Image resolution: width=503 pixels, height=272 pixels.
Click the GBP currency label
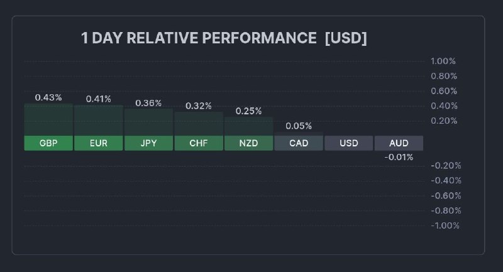[48, 143]
